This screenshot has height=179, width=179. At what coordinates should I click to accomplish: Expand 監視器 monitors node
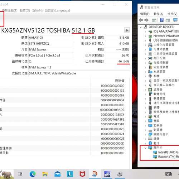[145, 126]
